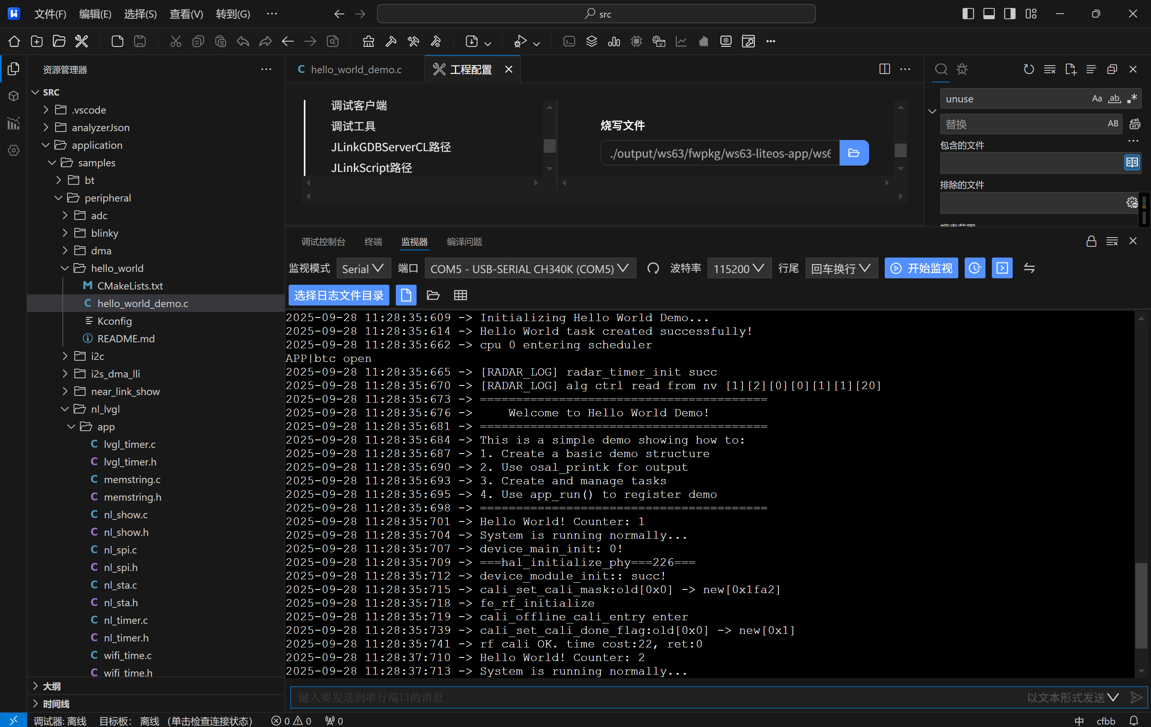
Task: Click the cut scissors toolbar icon
Action: tap(176, 42)
